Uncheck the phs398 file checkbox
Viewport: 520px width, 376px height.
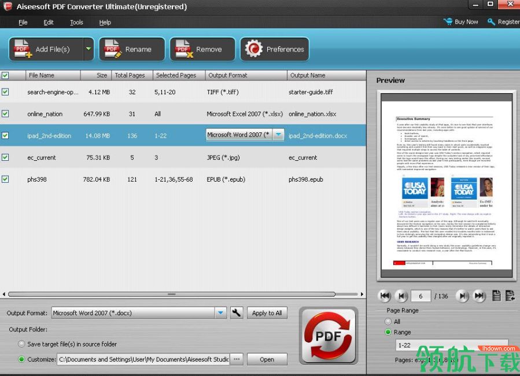point(5,179)
